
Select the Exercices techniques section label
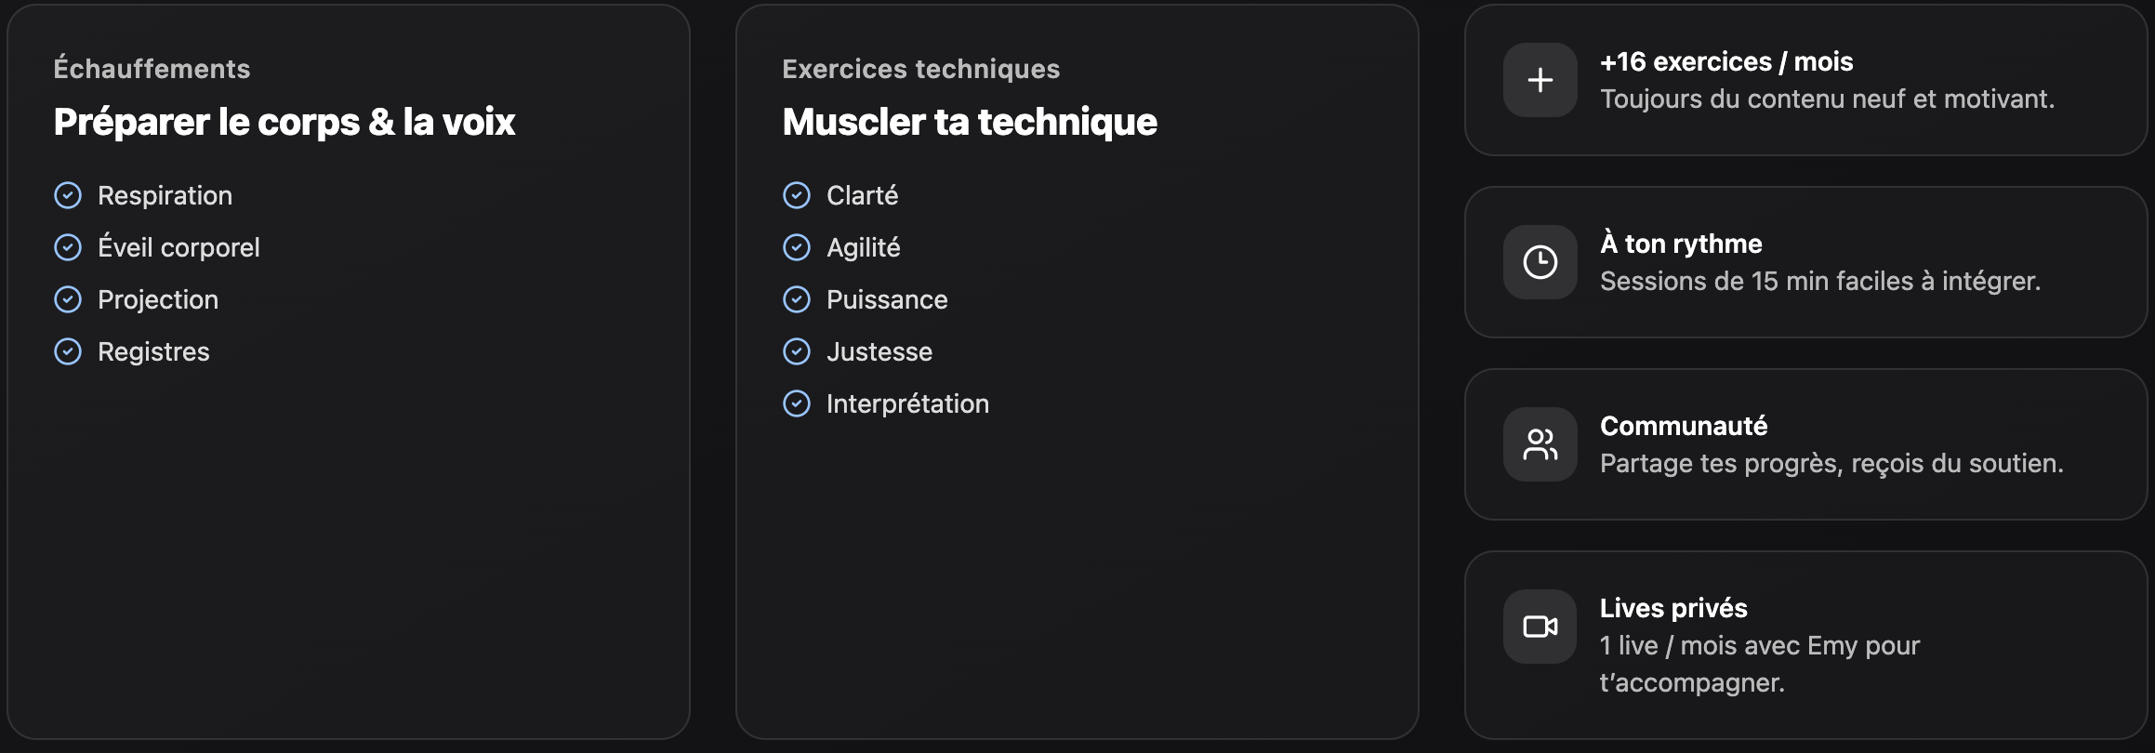click(920, 69)
